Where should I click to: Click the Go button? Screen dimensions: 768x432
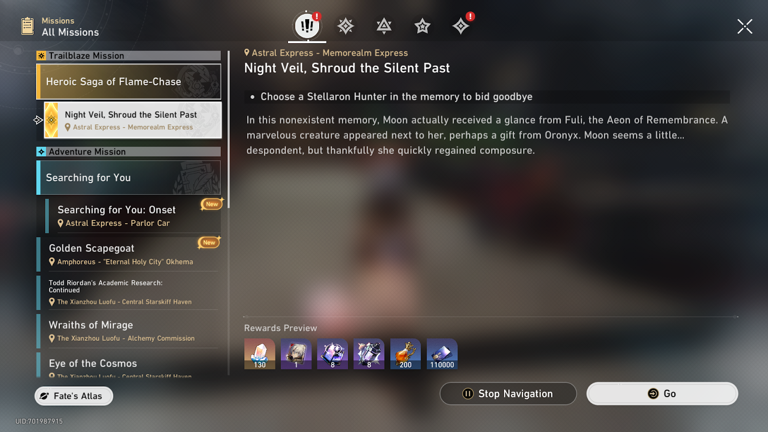tap(662, 394)
